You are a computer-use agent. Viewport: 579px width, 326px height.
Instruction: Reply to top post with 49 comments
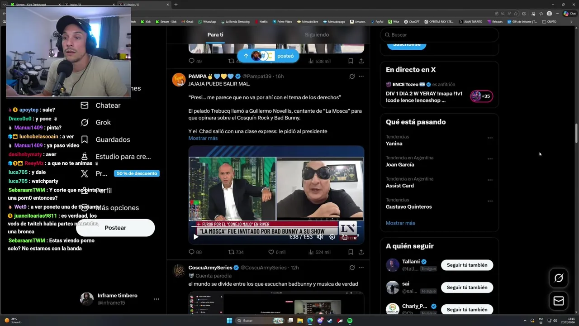pyautogui.click(x=195, y=61)
